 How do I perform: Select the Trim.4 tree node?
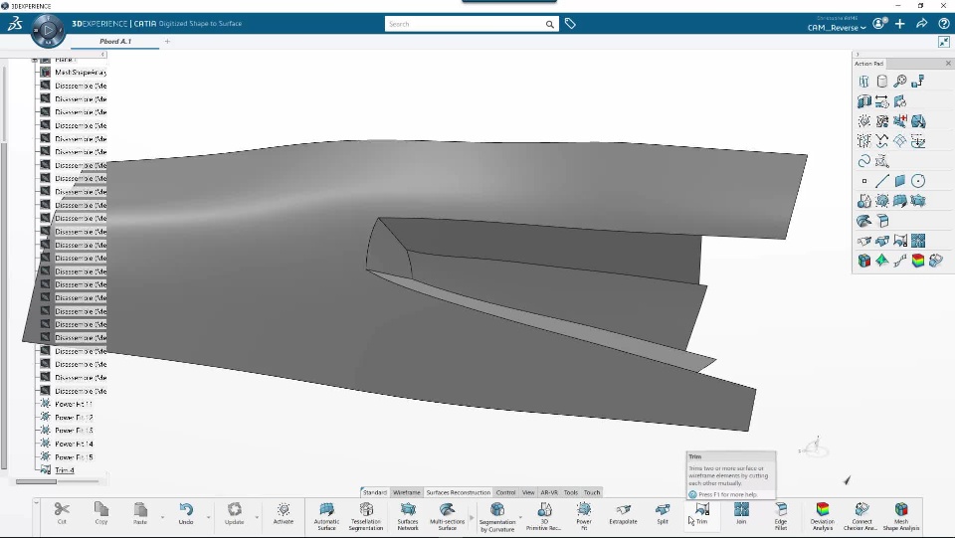click(65, 470)
